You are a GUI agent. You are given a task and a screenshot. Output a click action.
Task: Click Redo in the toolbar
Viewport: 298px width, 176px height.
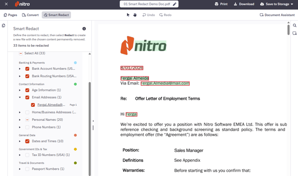pos(165,15)
